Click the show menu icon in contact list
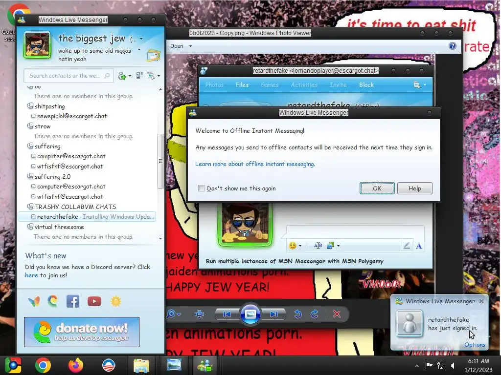This screenshot has width=501, height=375. tap(151, 76)
